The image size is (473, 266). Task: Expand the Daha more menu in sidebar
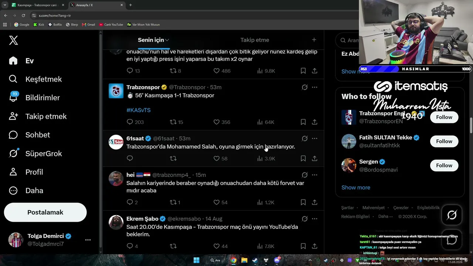(x=26, y=190)
